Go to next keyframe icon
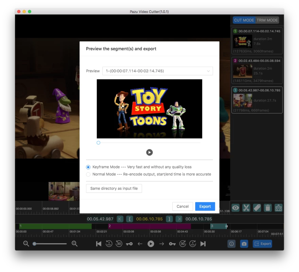The height and width of the screenshot is (272, 299). tap(172, 244)
